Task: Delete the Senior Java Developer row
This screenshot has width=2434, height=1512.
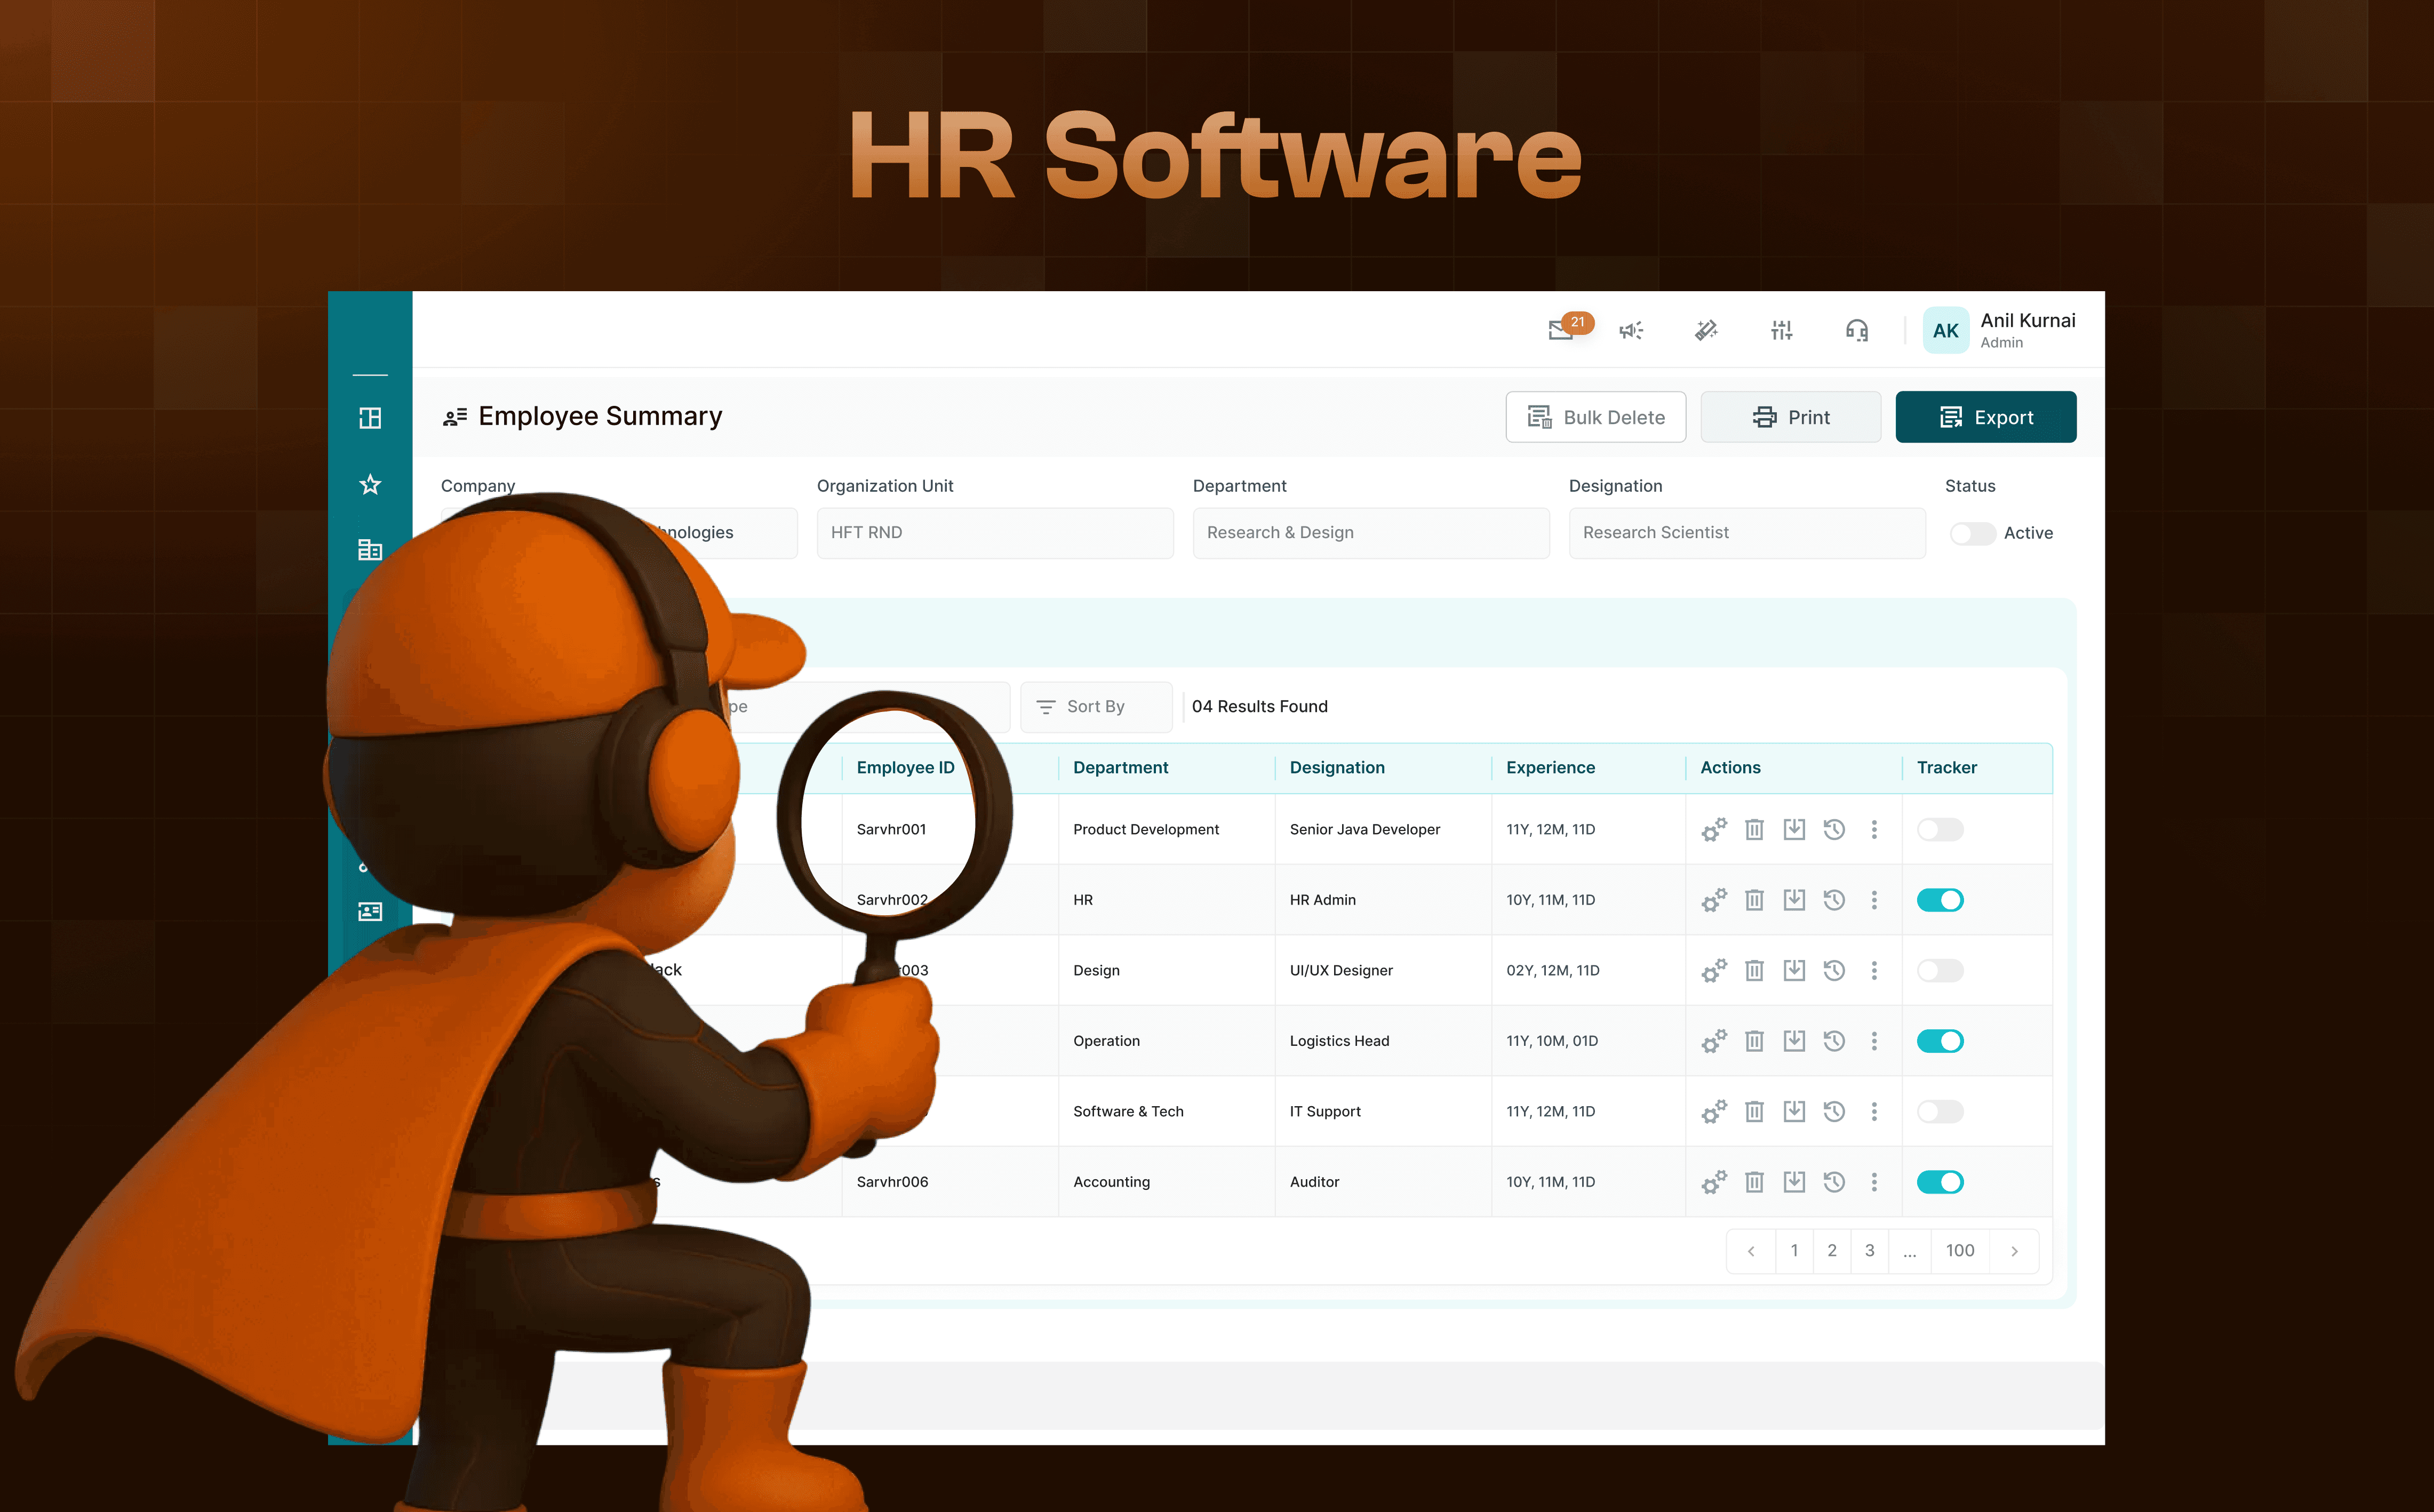Action: pos(1754,829)
